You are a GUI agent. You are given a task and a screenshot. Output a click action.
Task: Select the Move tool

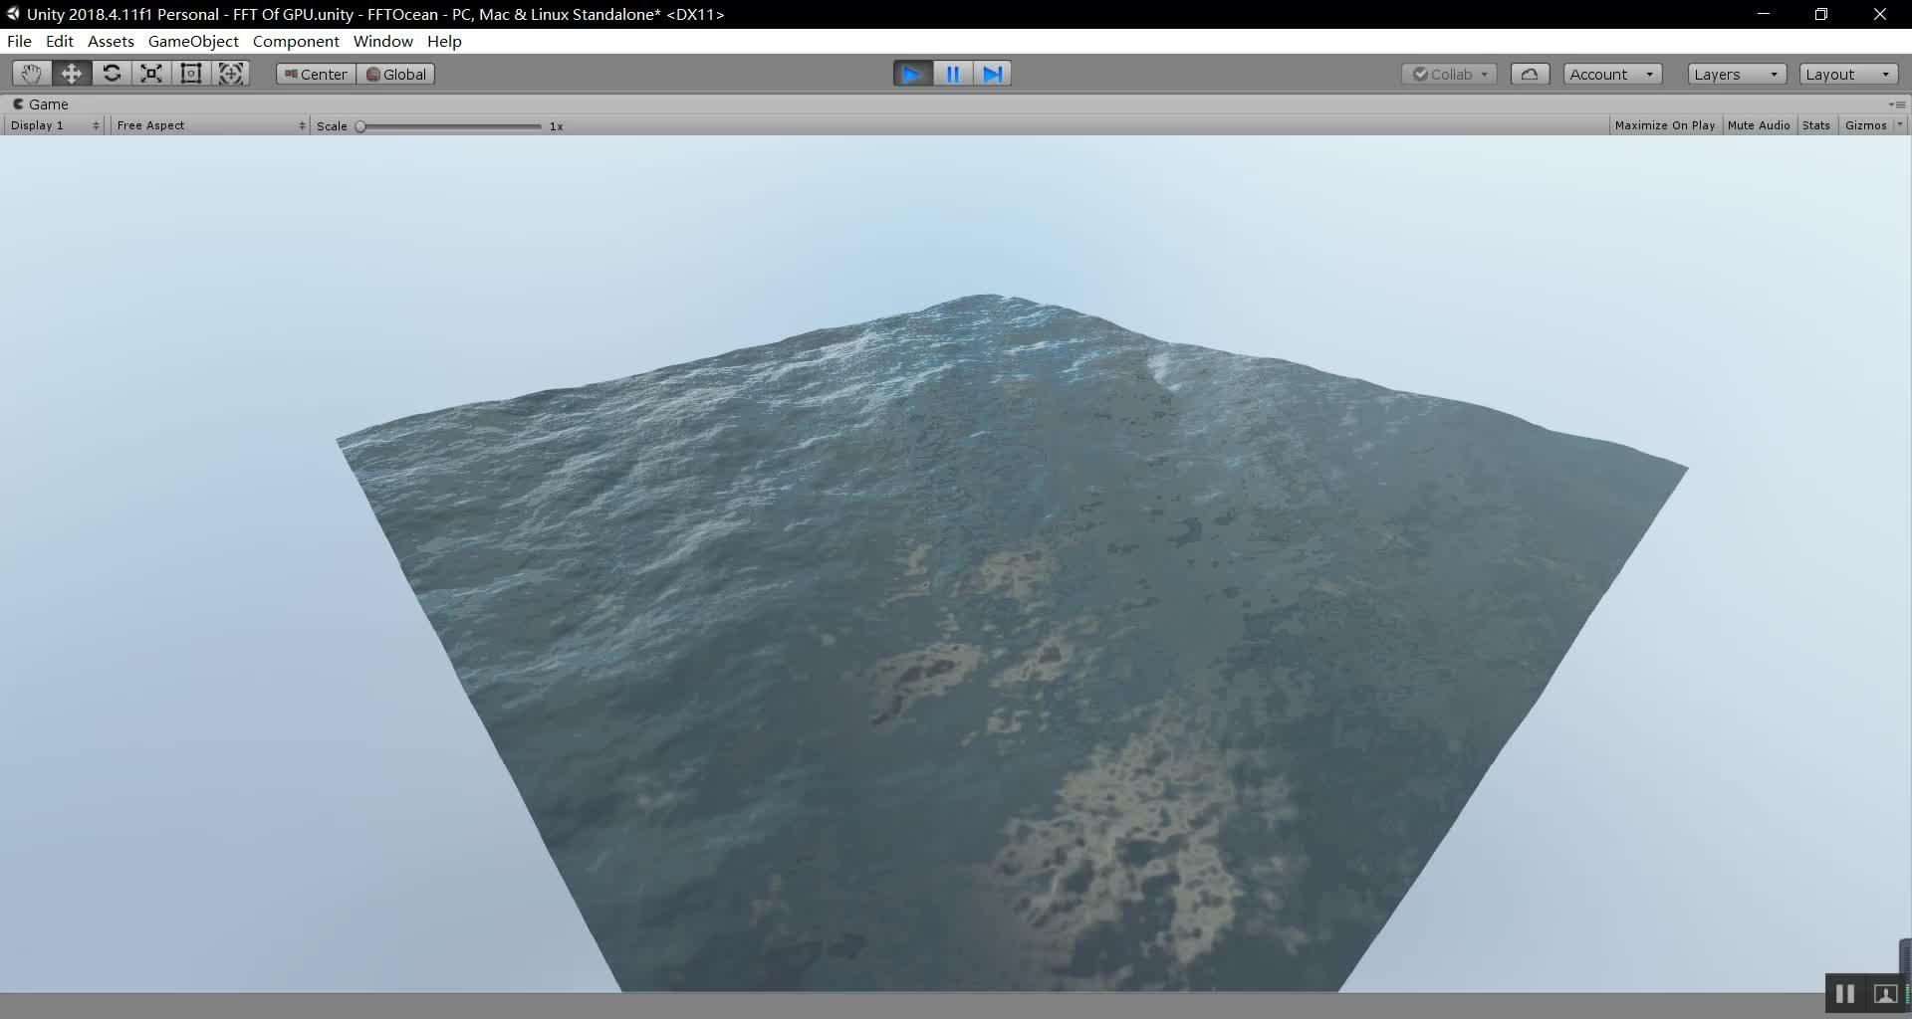tap(71, 73)
